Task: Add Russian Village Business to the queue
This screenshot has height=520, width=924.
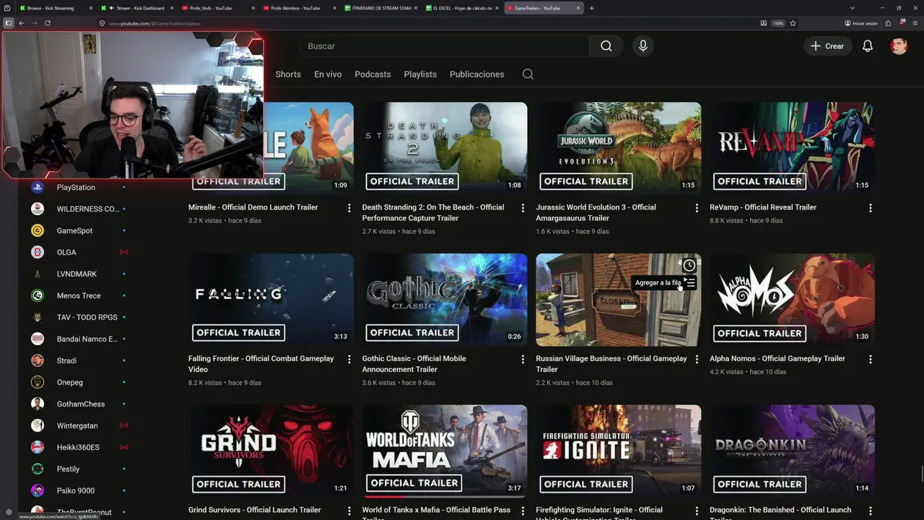Action: (689, 283)
